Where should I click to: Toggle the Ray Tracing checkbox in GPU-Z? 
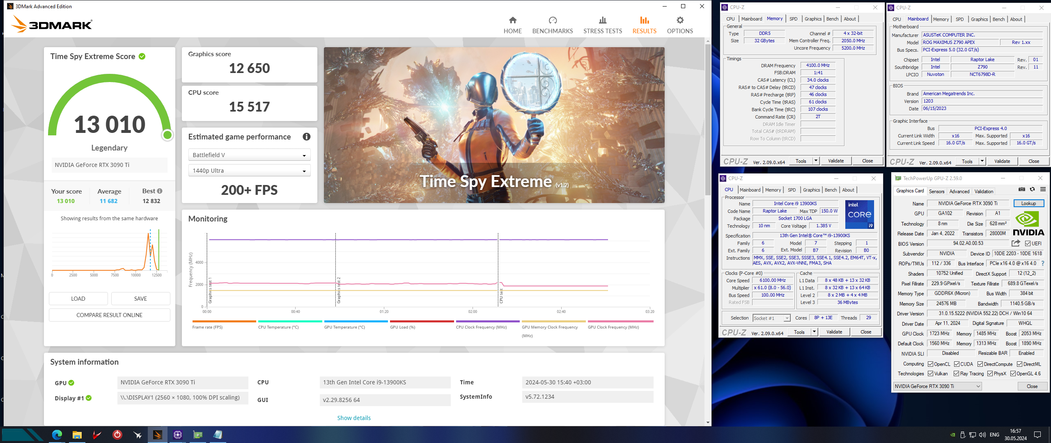(x=956, y=374)
